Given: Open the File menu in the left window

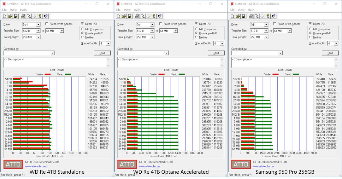Looking at the screenshot, I should click(4, 10).
